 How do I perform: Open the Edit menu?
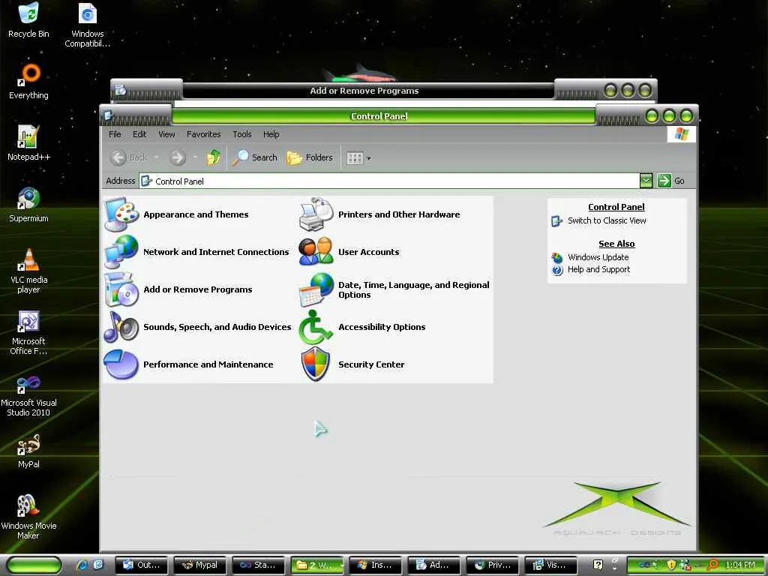tap(139, 134)
